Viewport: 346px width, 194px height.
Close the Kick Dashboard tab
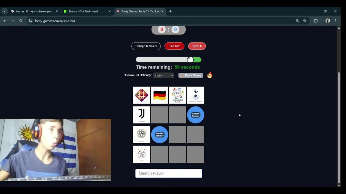click(x=109, y=11)
